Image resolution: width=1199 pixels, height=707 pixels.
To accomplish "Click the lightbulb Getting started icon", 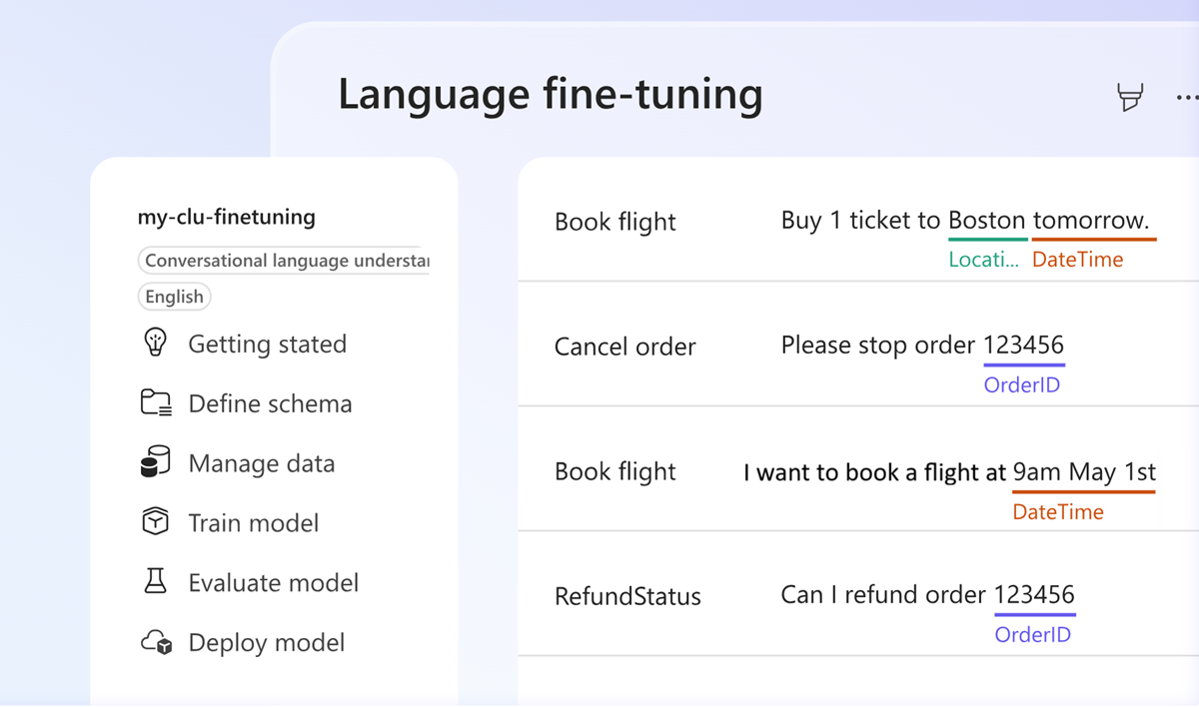I will coord(155,344).
